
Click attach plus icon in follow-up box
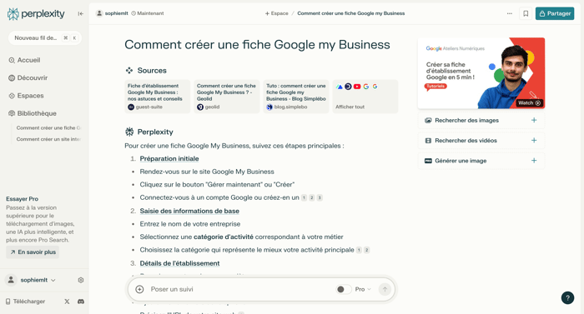pyautogui.click(x=139, y=289)
